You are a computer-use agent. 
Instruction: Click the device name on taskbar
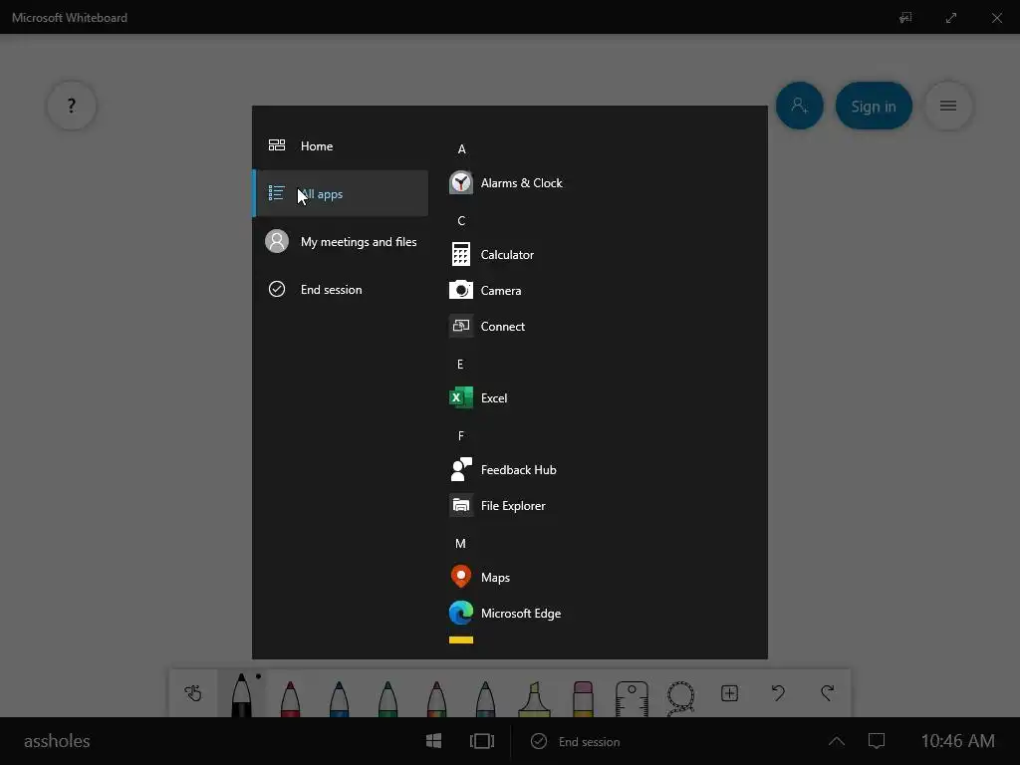click(57, 741)
